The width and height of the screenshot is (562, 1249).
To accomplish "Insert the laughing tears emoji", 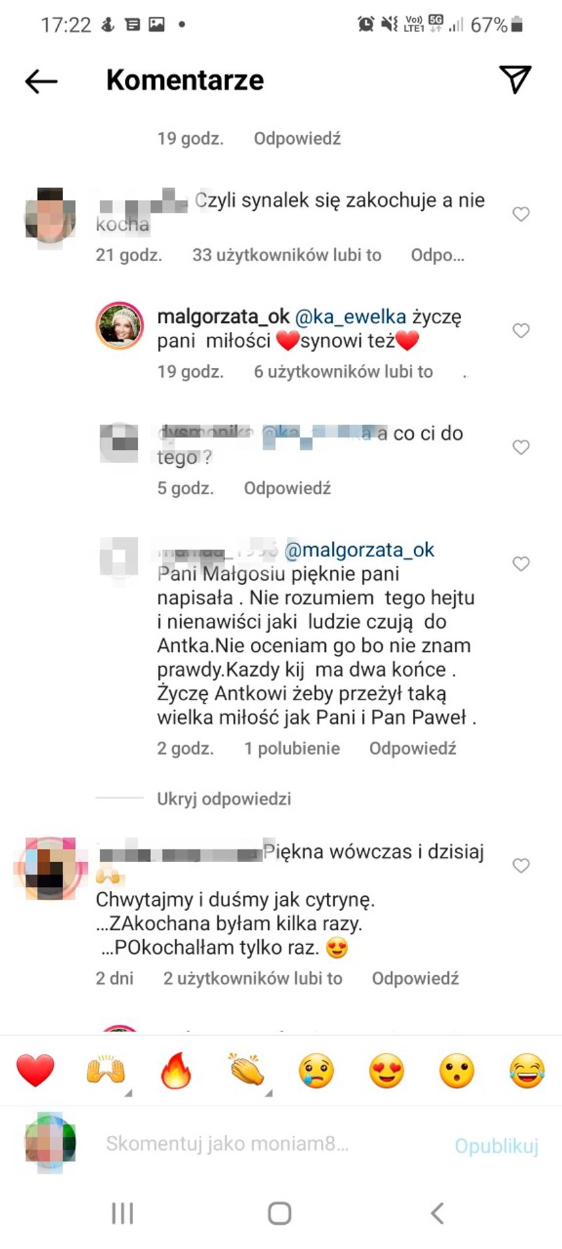I will coord(527,1070).
